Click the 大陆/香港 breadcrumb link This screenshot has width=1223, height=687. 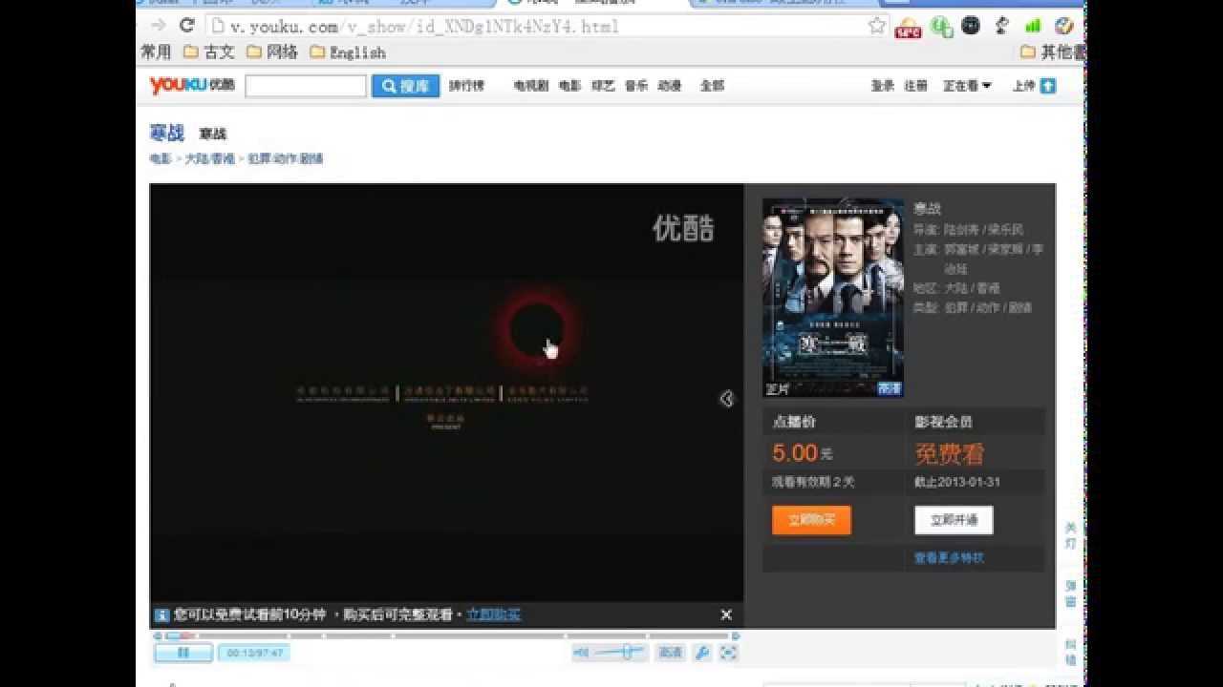(x=210, y=159)
